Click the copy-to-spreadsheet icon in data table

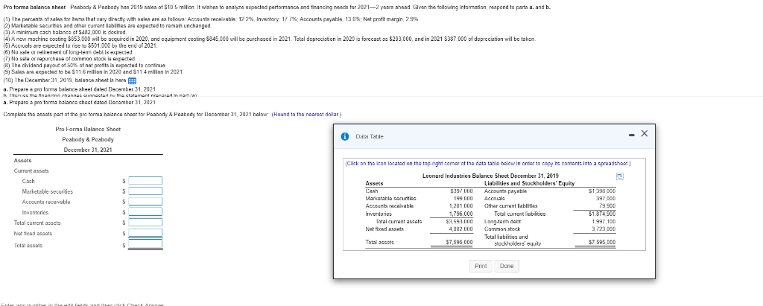620,176
